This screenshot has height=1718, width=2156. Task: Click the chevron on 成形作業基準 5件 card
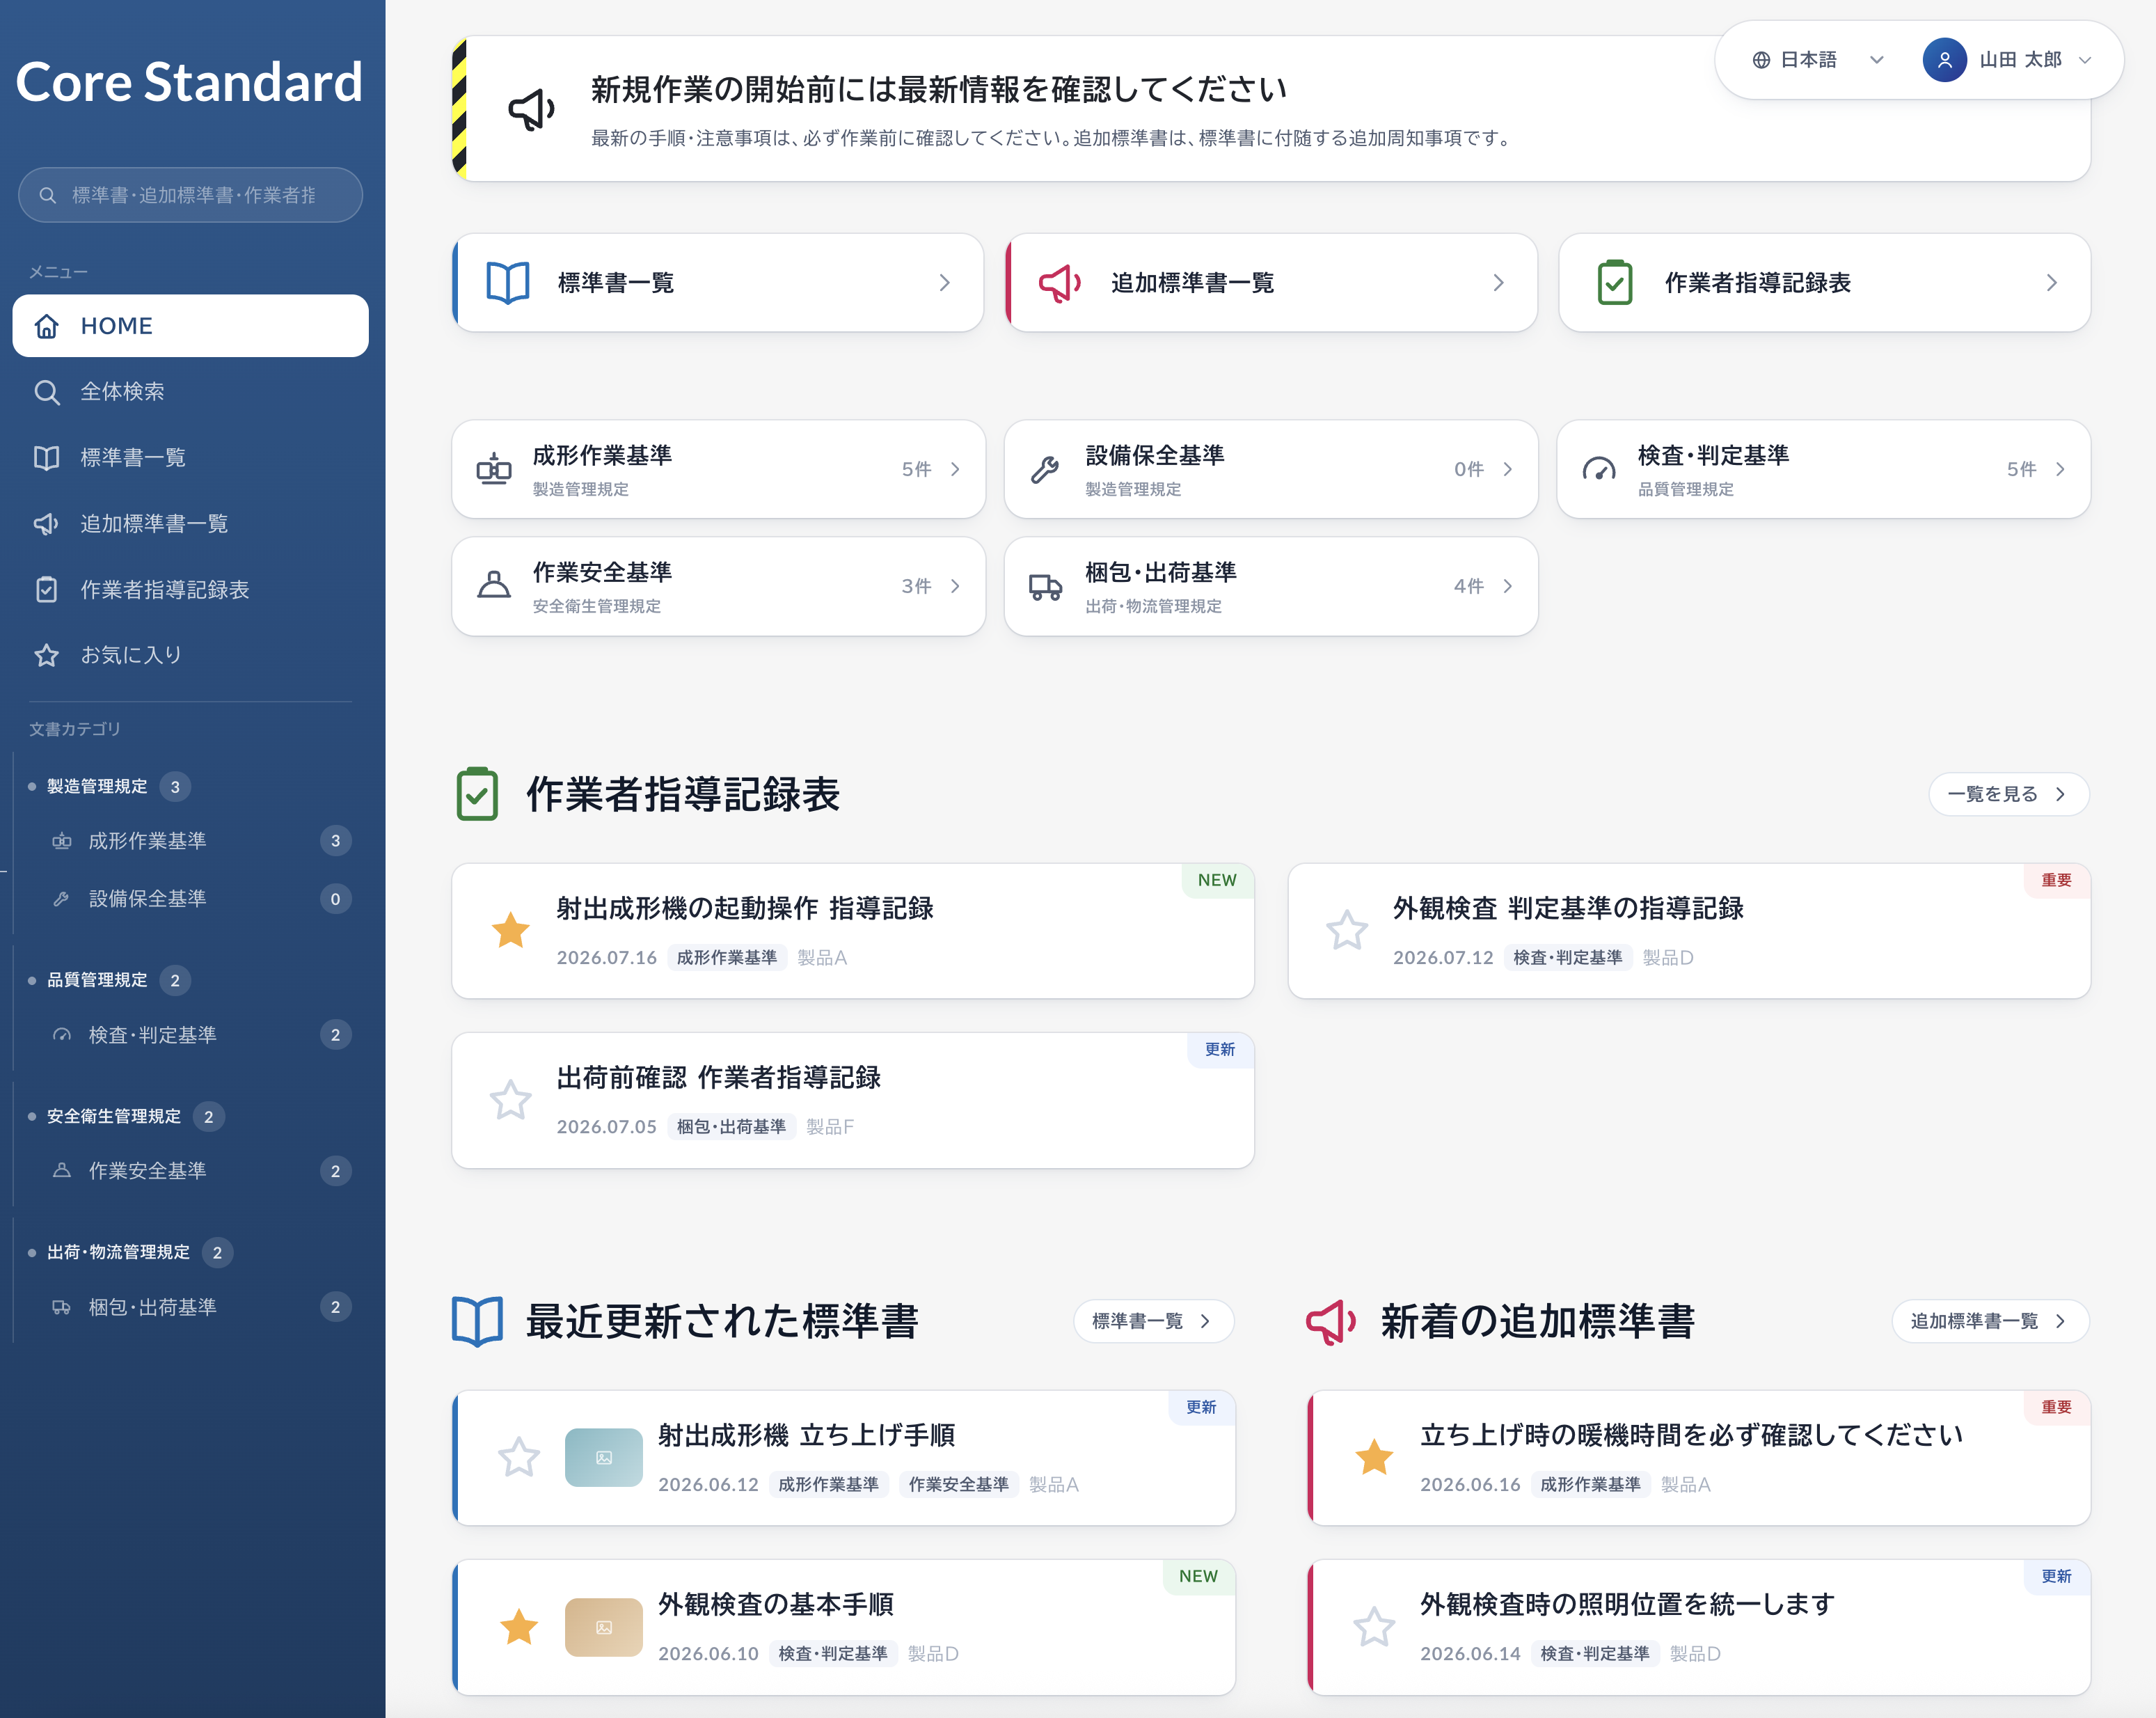click(x=955, y=469)
